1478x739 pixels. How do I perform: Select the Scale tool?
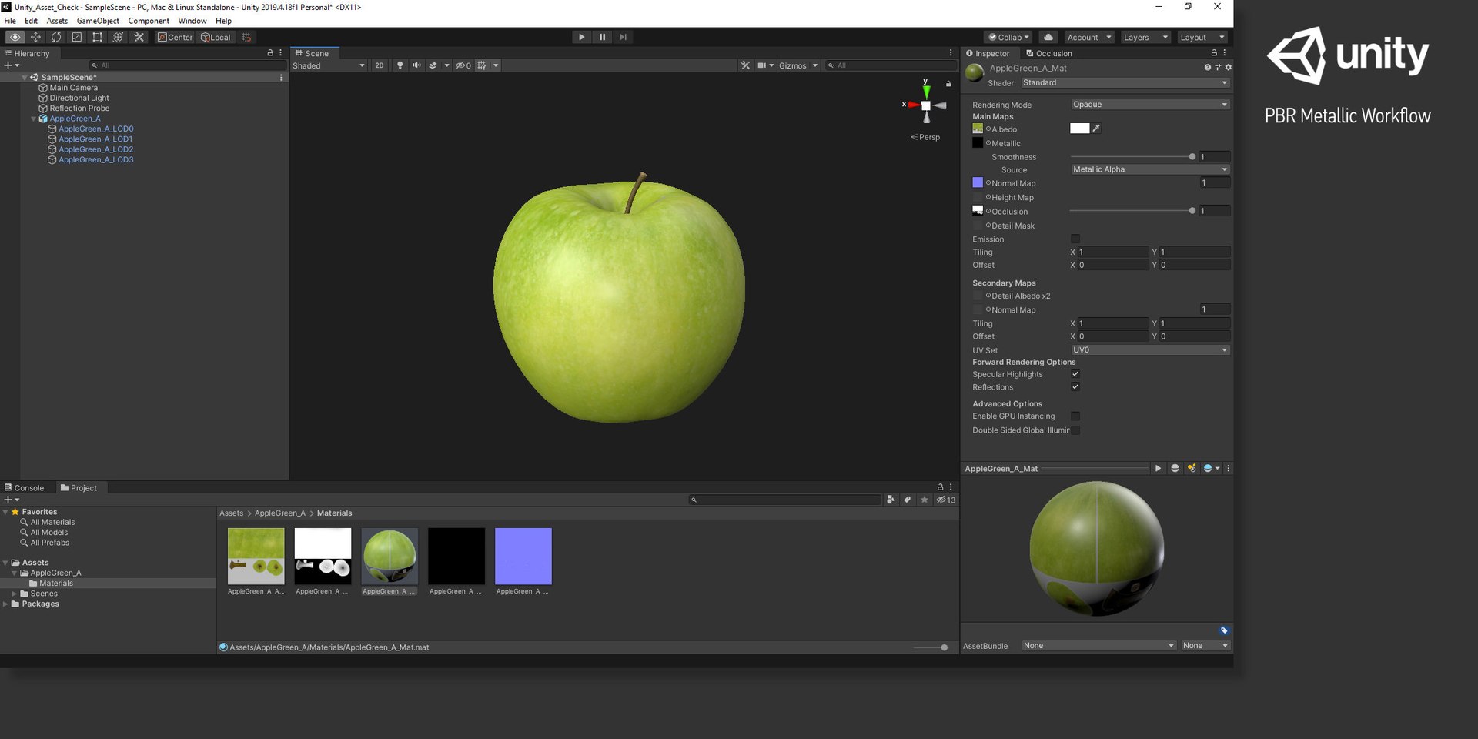(77, 37)
